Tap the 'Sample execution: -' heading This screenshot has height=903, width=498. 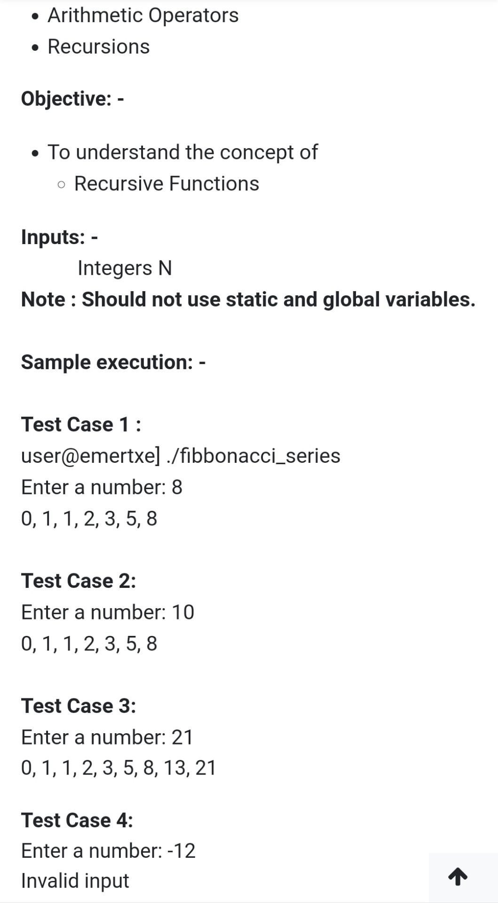[x=113, y=362]
